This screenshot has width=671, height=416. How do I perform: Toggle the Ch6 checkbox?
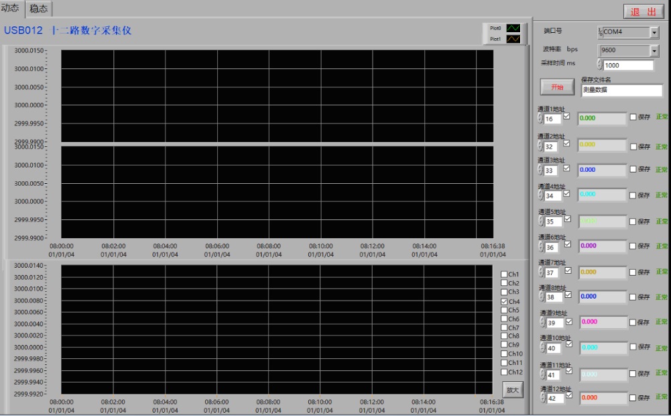click(x=504, y=319)
